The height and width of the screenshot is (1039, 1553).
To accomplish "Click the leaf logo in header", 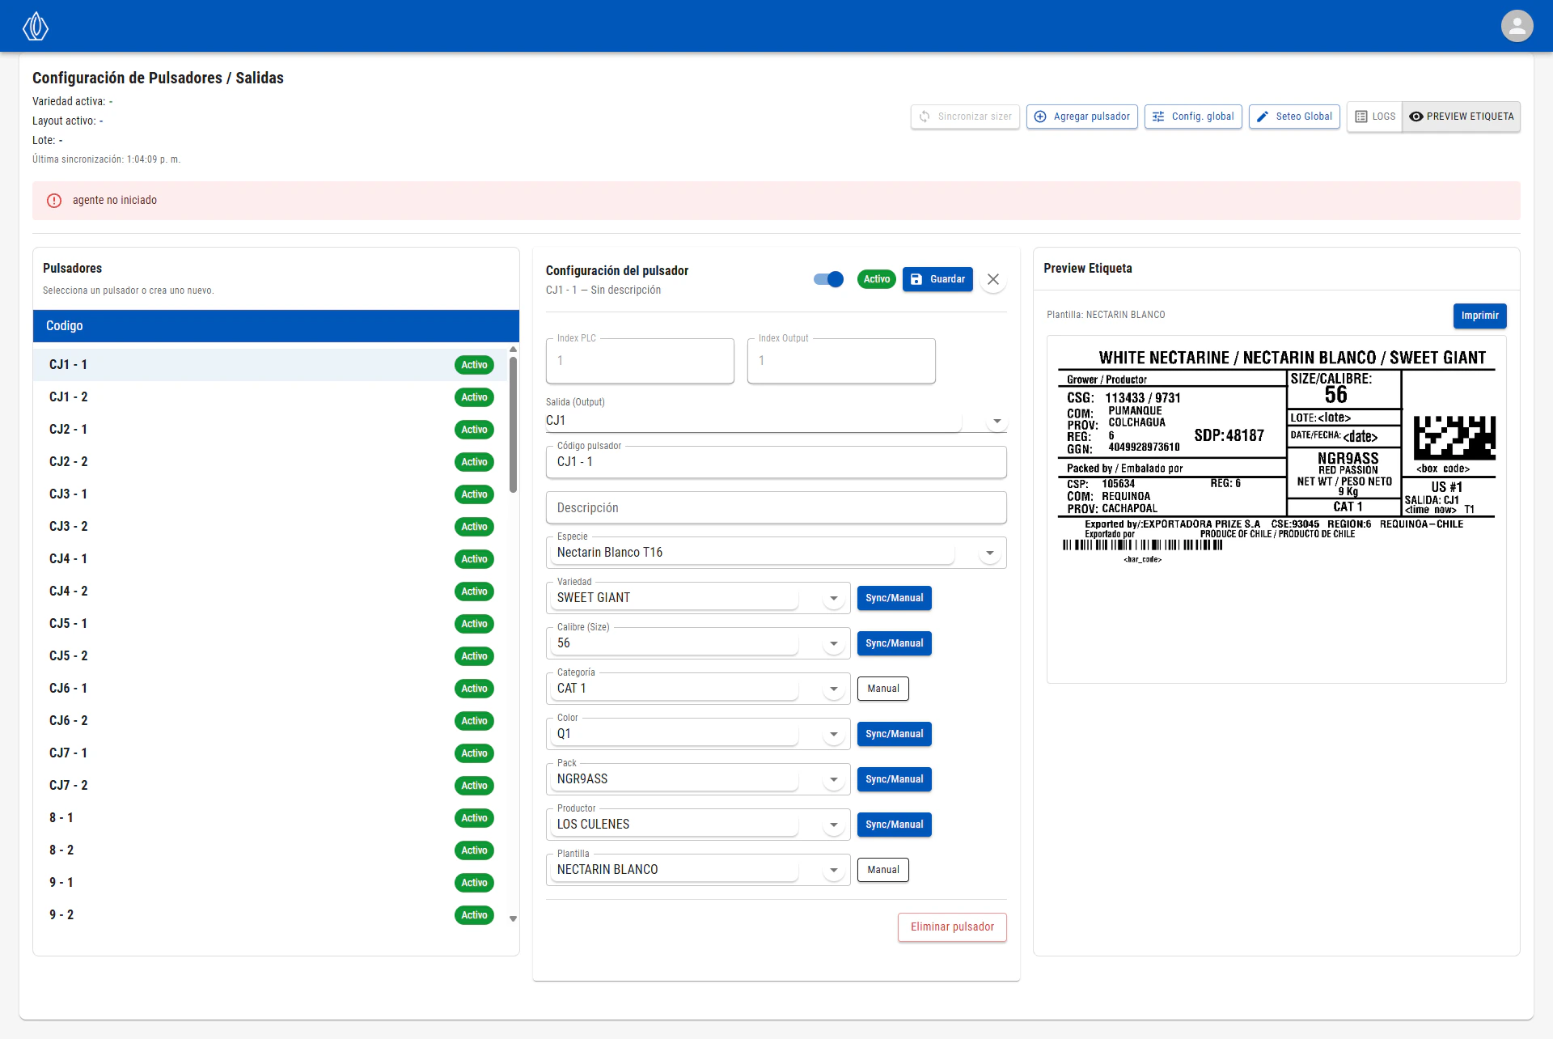I will (x=35, y=26).
